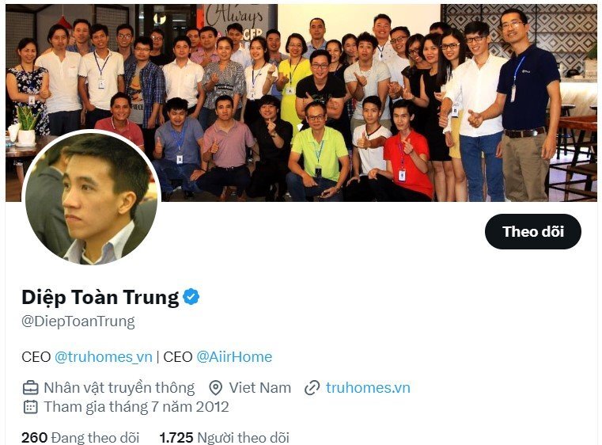602x445 pixels.
Task: Open the 260 Đang theo dõi list
Action: [x=80, y=437]
